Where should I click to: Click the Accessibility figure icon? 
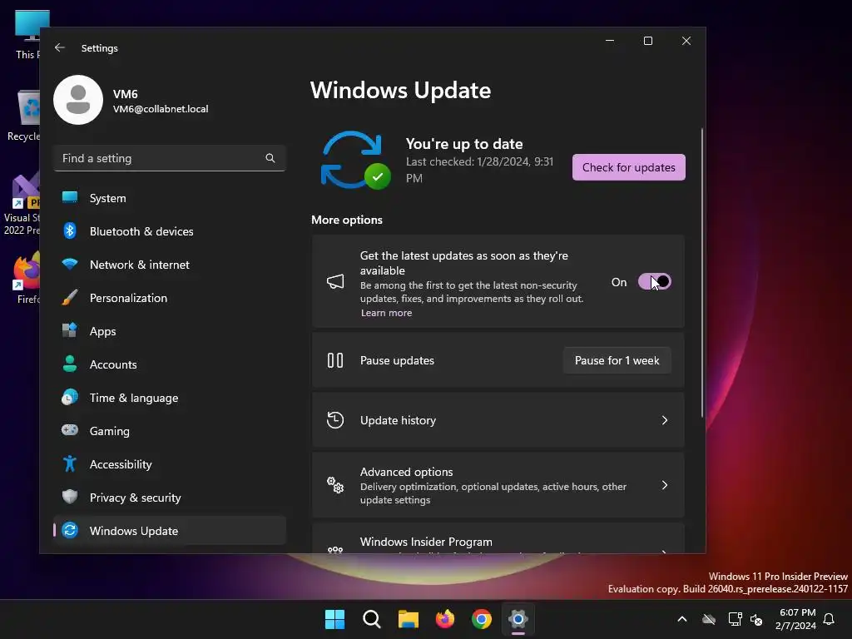(70, 463)
